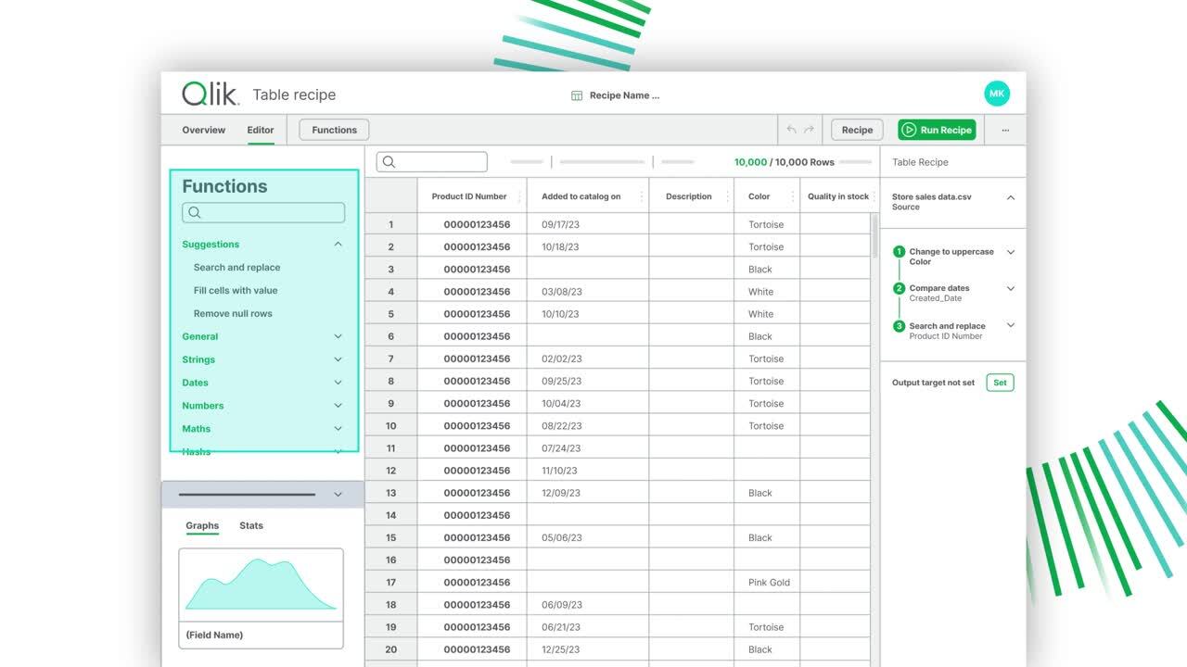Expand the General functions category
1187x667 pixels.
[x=338, y=336]
